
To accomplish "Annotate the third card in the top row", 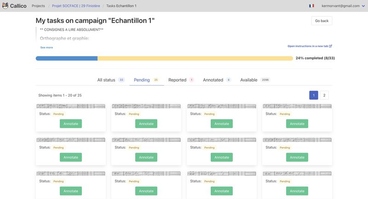I will pyautogui.click(x=222, y=124).
